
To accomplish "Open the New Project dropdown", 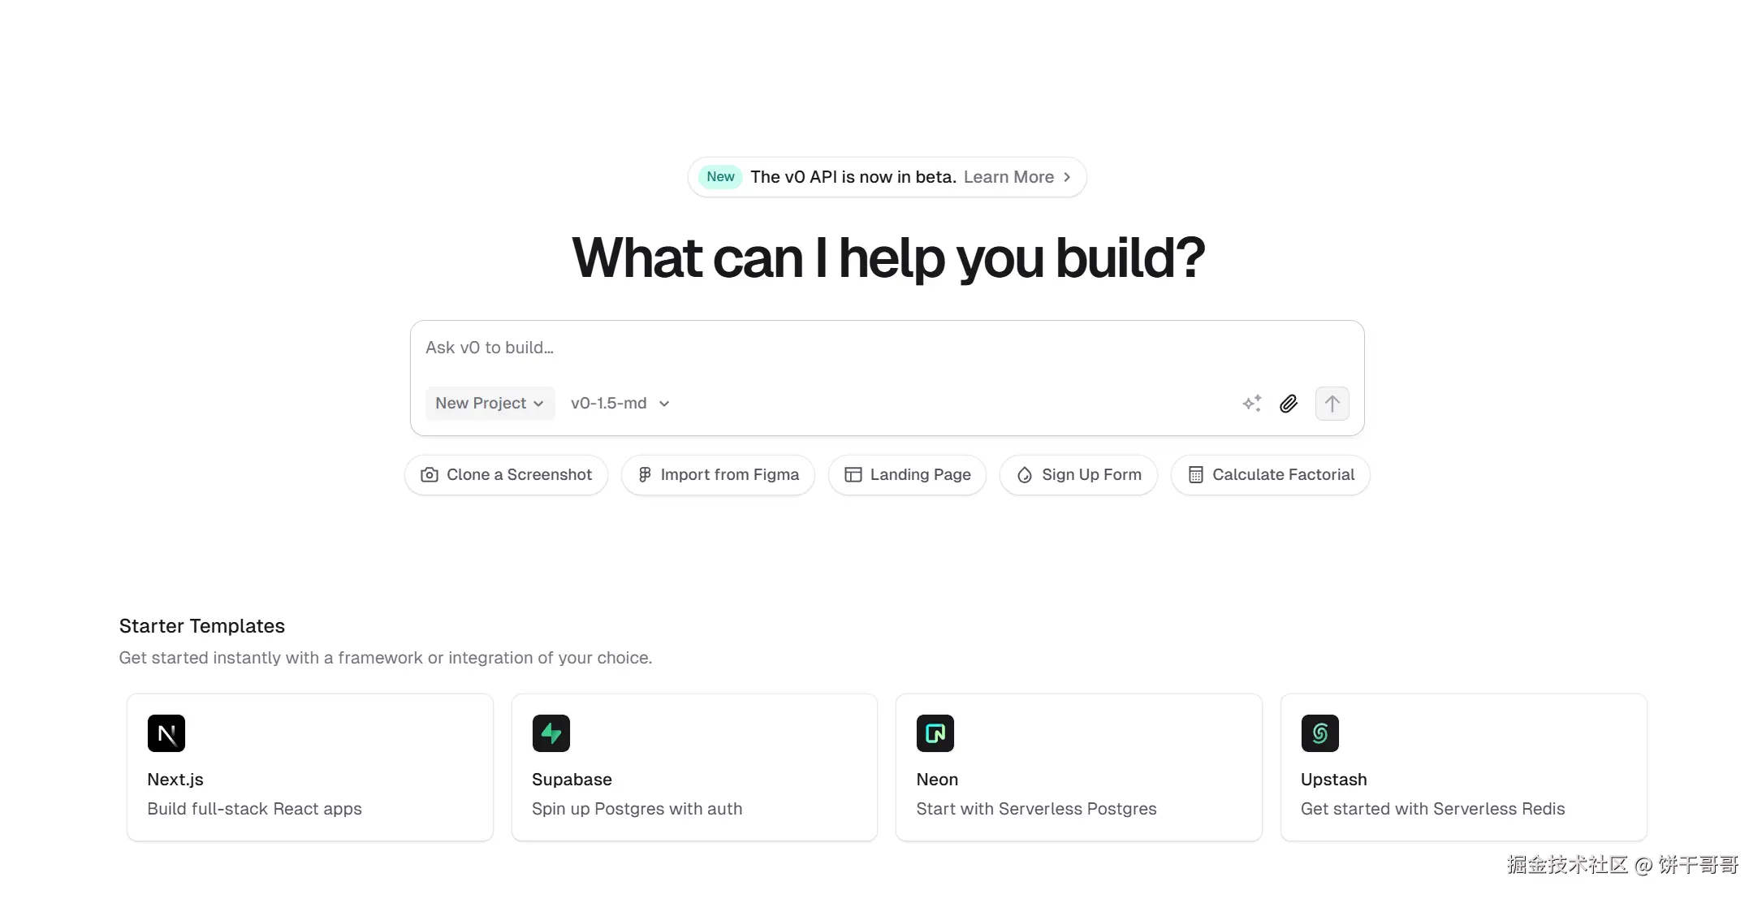I will tap(490, 404).
